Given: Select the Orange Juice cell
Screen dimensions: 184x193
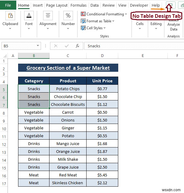Looking at the screenshot, I should 68,151.
